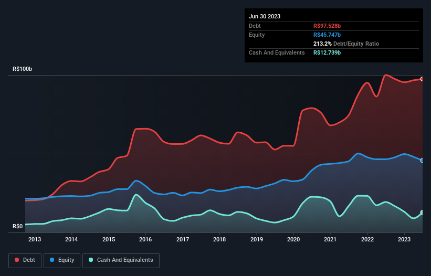This screenshot has height=276, width=431.
Task: Click the R$0 y-axis label
Action: [x=18, y=227]
